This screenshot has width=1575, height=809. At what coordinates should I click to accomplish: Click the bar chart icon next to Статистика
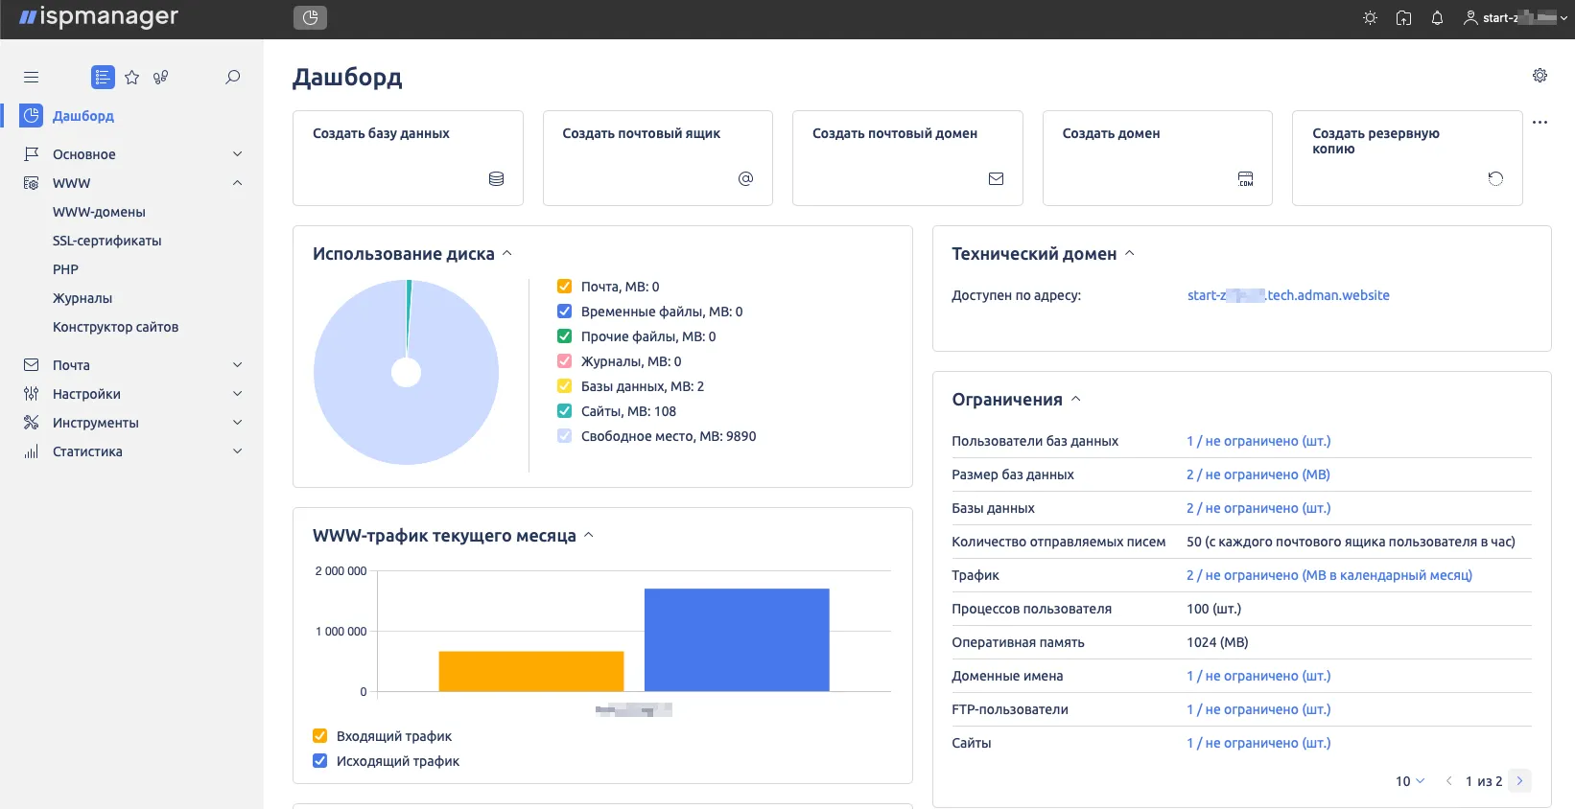click(32, 451)
